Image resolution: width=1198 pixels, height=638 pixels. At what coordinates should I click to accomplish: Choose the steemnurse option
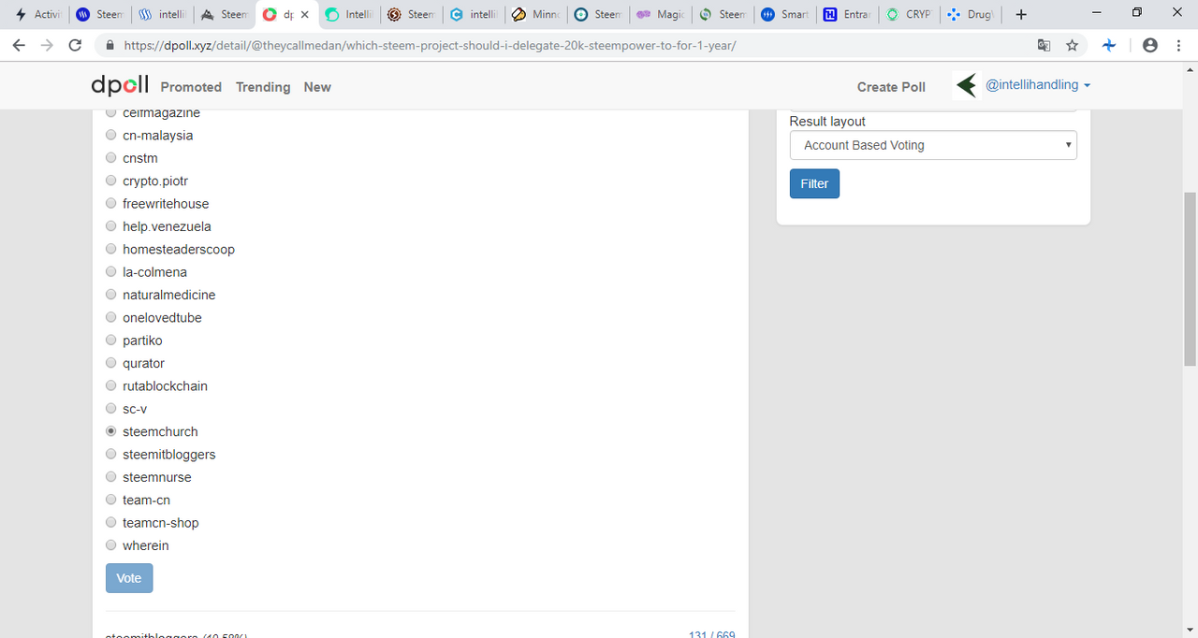[x=111, y=477]
